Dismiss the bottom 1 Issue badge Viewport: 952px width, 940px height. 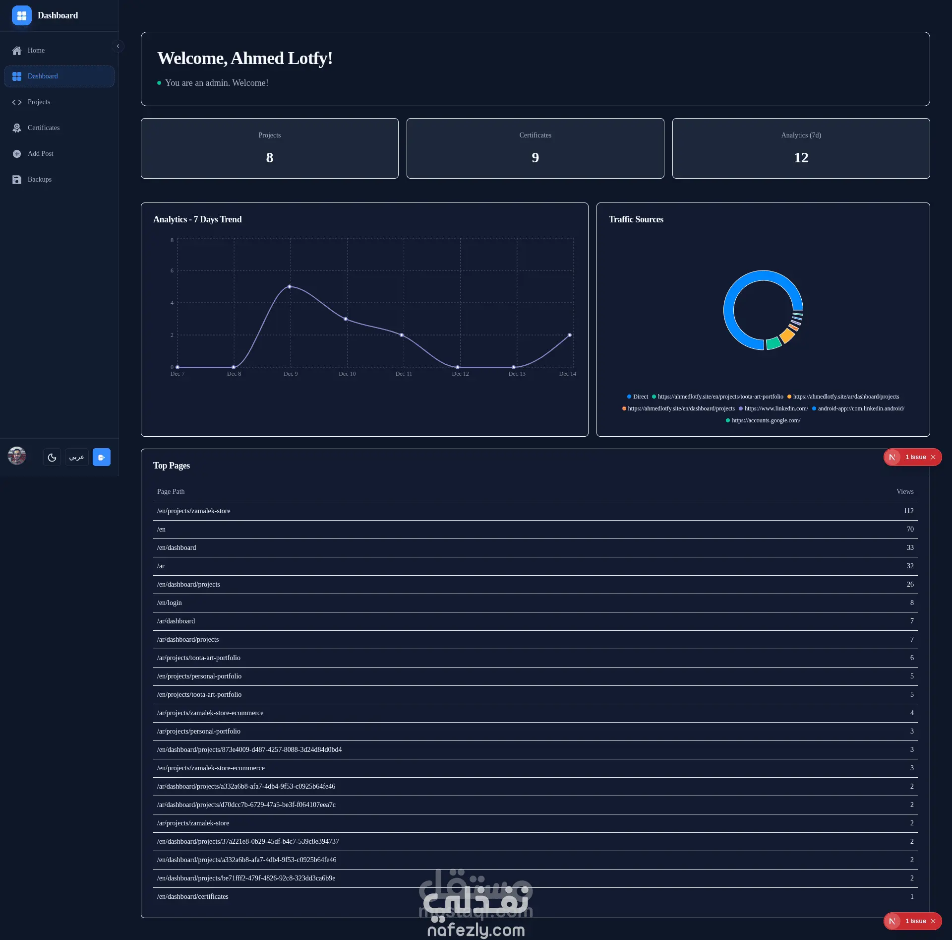click(x=933, y=921)
